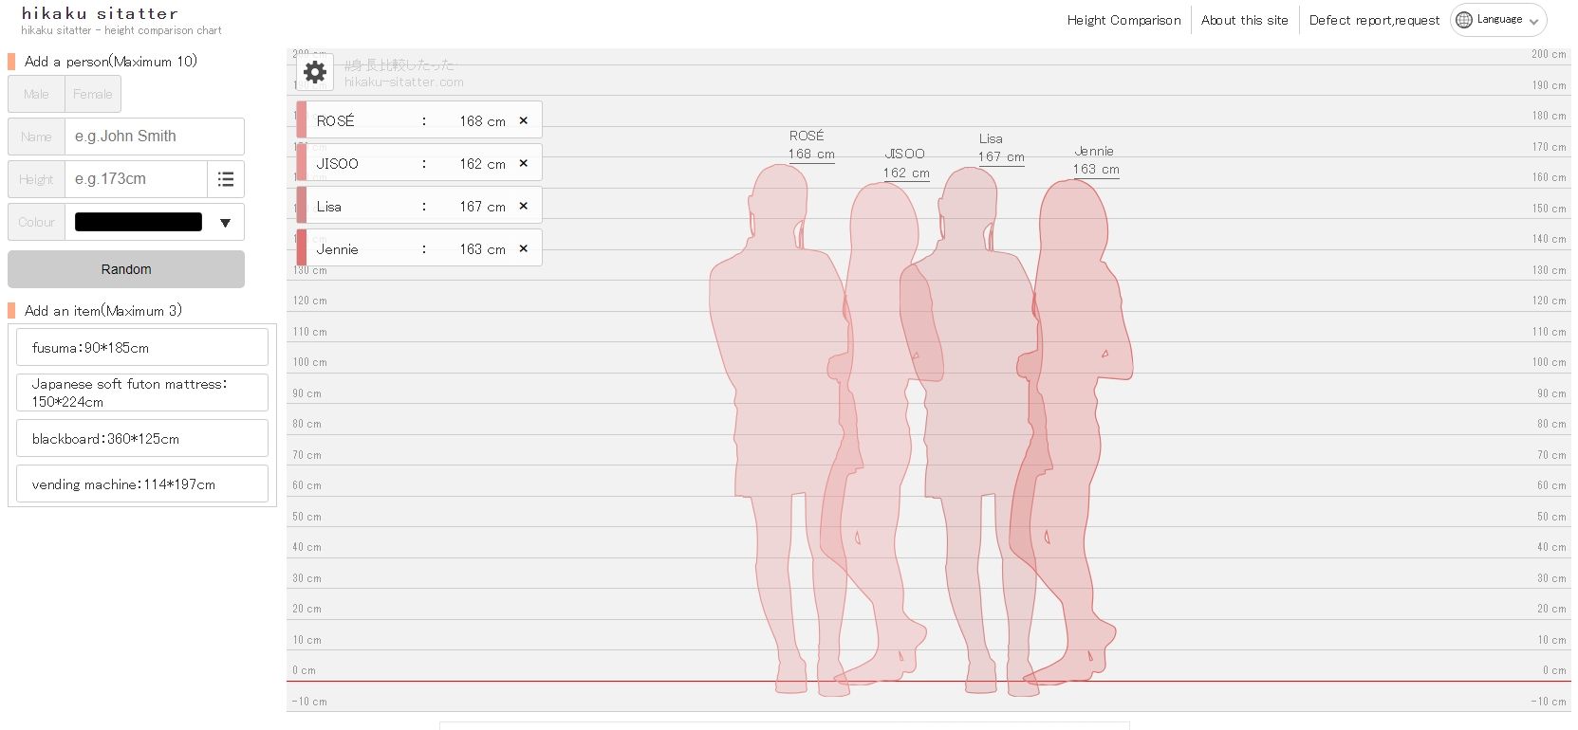Add vending machine 114*197cm item
This screenshot has width=1578, height=730.
click(142, 484)
